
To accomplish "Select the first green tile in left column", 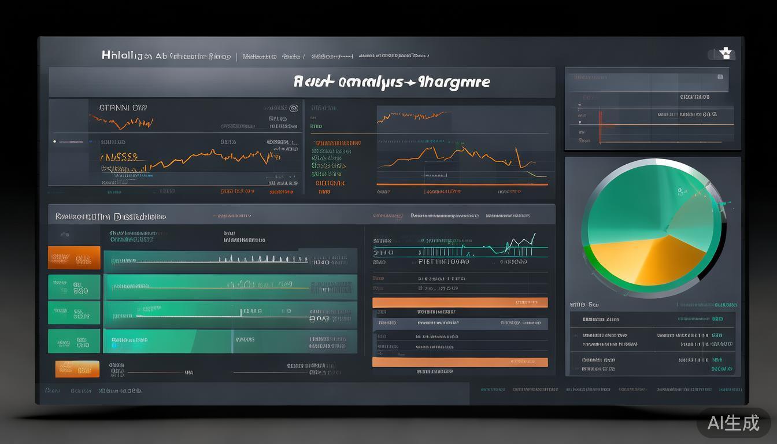I will pyautogui.click(x=74, y=287).
